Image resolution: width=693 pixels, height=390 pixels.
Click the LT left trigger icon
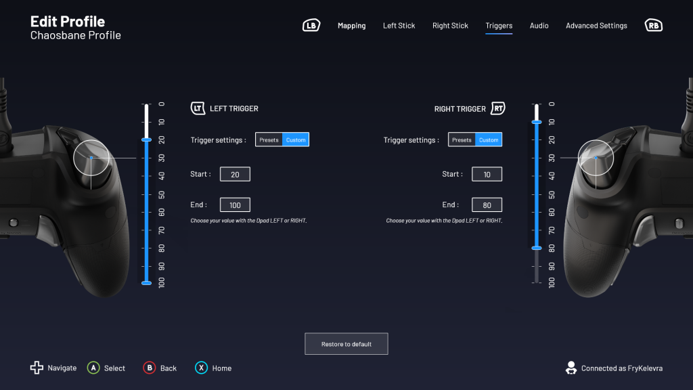point(198,108)
